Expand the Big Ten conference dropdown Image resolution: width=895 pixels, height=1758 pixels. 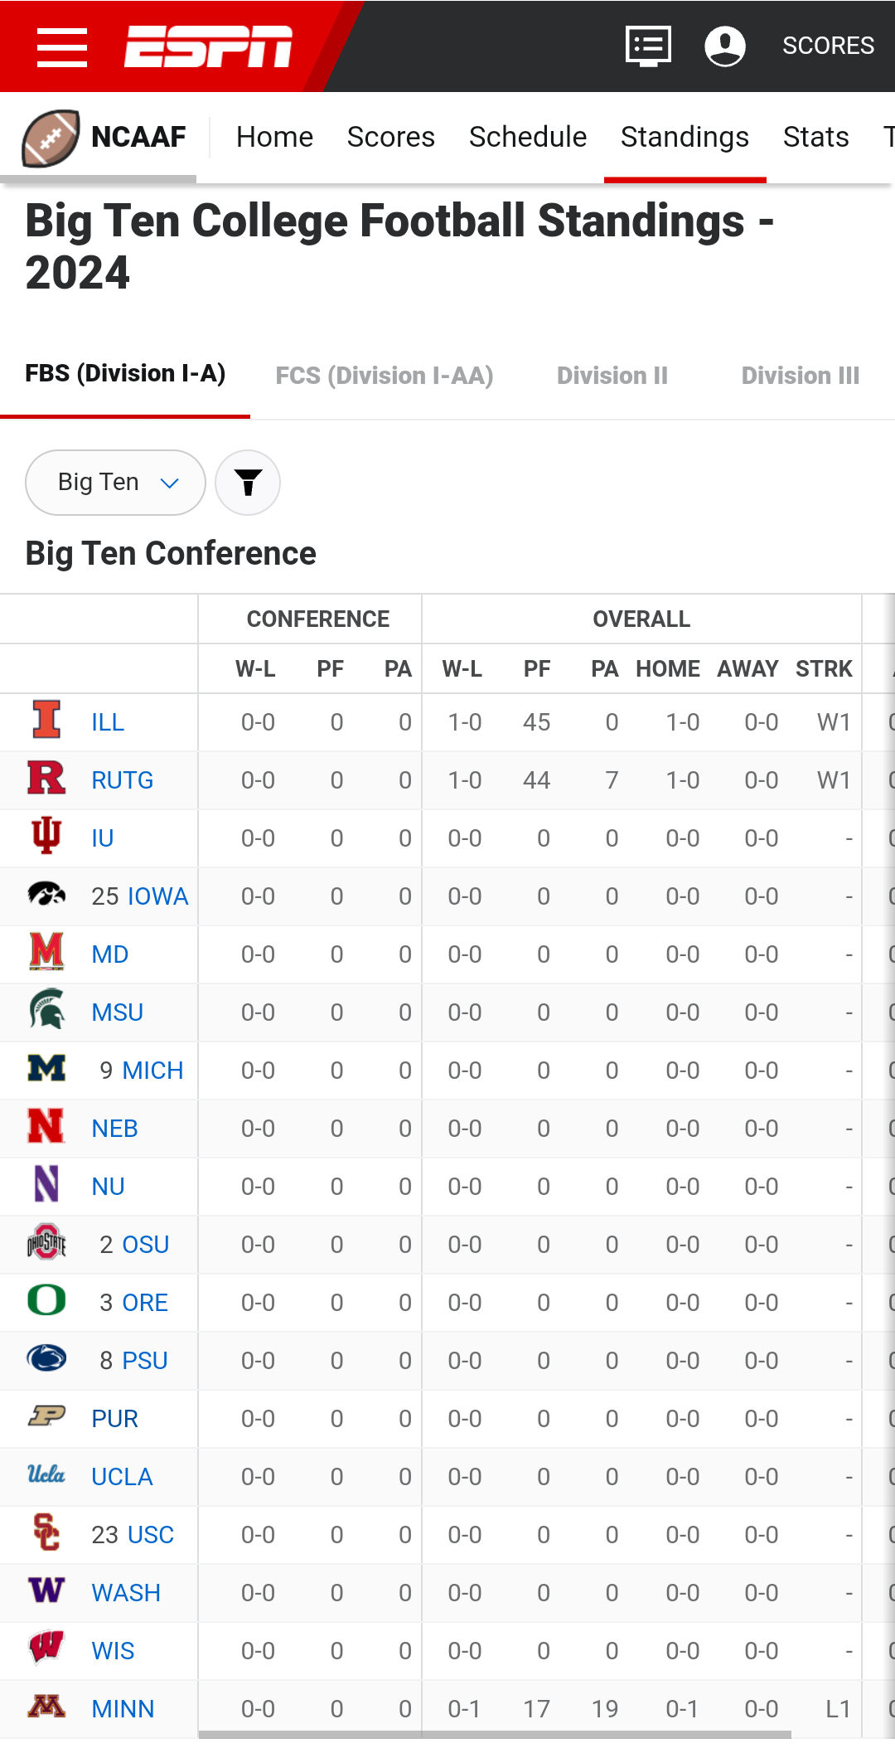(x=116, y=483)
